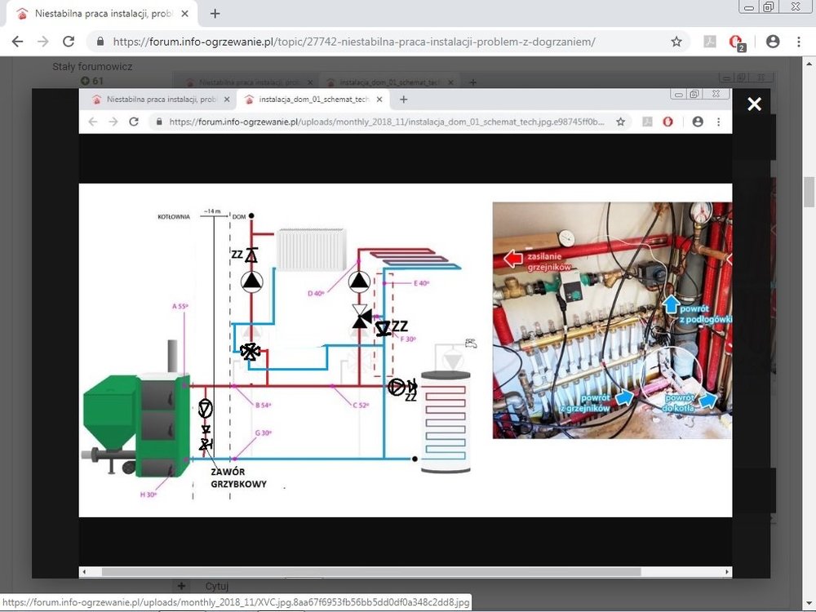Open a new browser tab
Image resolution: width=816 pixels, height=612 pixels.
215,14
